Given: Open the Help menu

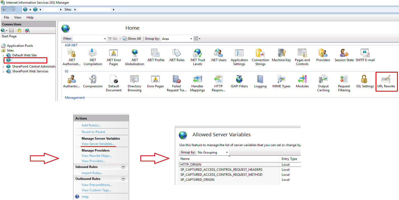Looking at the screenshot, I should 30,17.
